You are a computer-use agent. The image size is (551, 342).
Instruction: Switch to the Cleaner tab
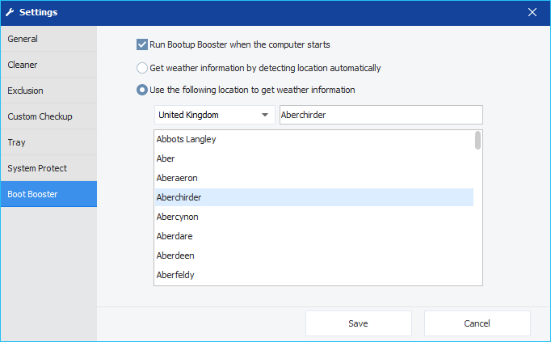[48, 65]
